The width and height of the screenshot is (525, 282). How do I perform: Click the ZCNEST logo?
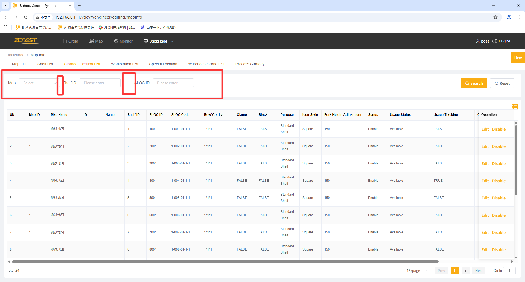26,41
